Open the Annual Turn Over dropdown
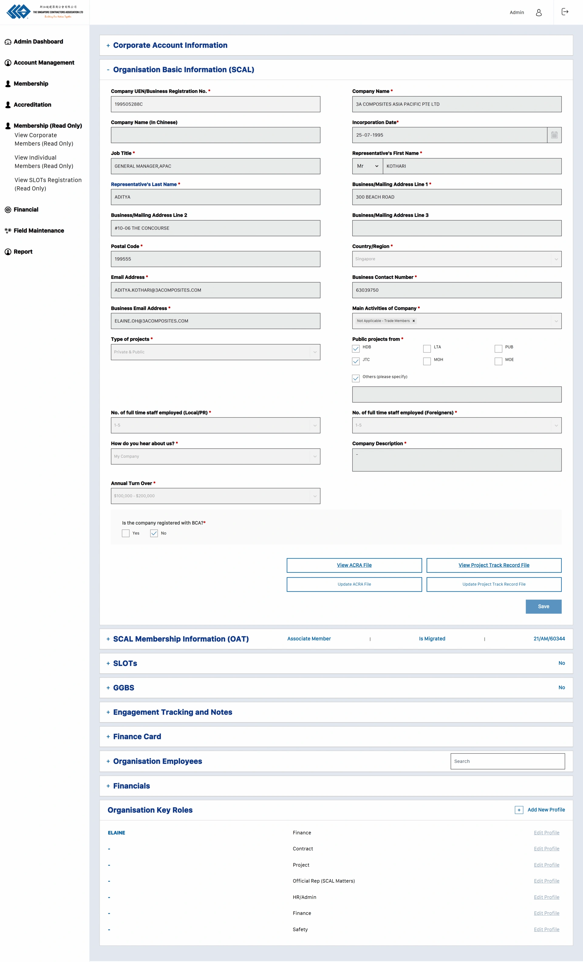583x962 pixels. (x=215, y=496)
